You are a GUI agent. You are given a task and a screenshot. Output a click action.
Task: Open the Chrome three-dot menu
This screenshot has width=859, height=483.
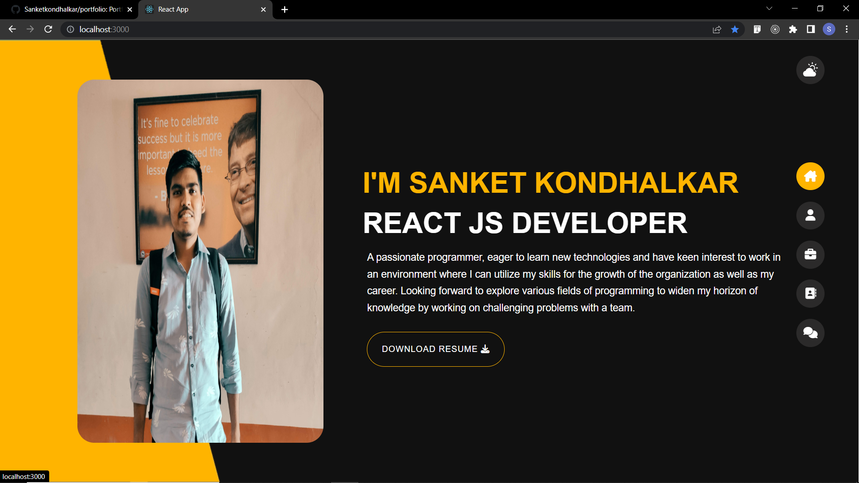pyautogui.click(x=846, y=29)
